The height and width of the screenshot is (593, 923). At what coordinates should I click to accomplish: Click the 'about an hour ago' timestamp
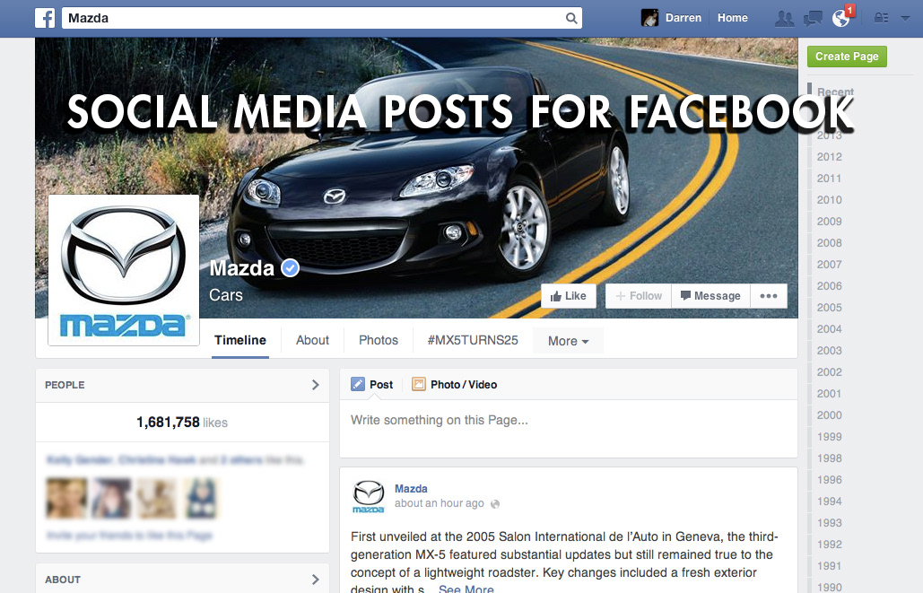coord(440,503)
